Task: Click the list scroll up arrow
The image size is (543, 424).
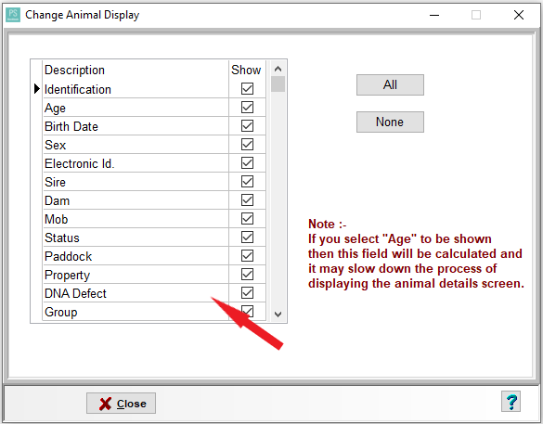Action: click(x=278, y=69)
